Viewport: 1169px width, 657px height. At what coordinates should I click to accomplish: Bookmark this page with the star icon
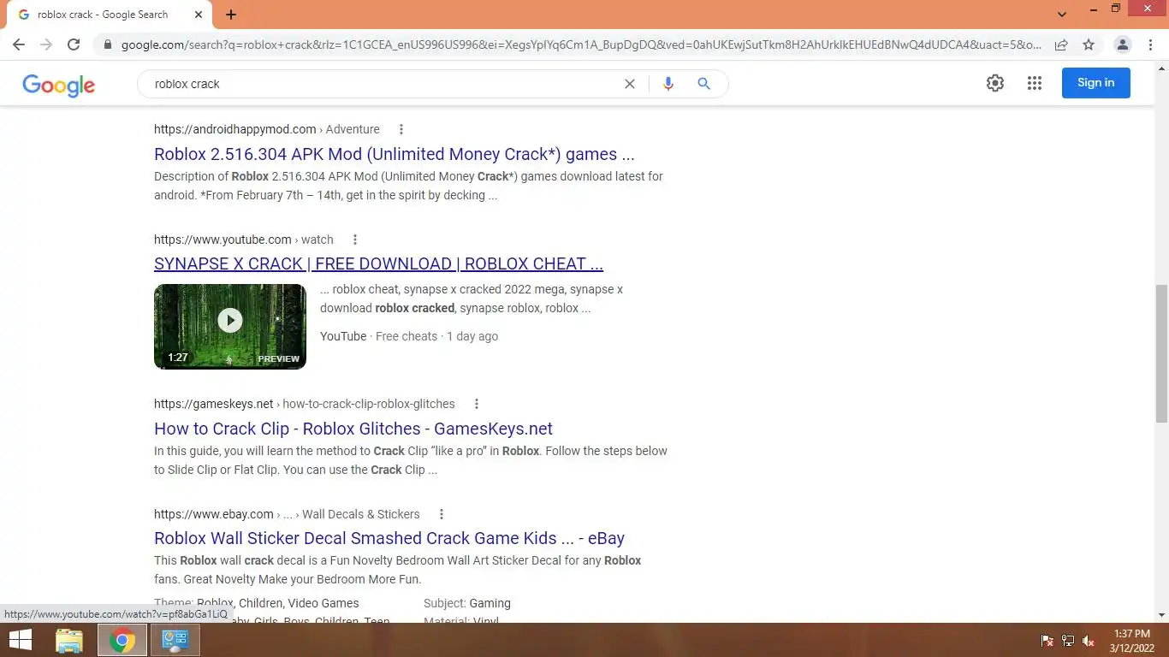(x=1089, y=44)
